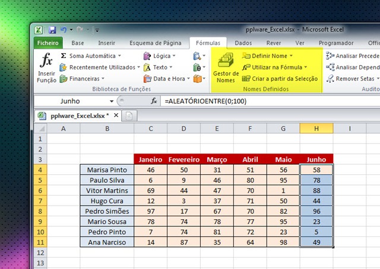
Task: Open a new document tab icon
Action: click(129, 116)
